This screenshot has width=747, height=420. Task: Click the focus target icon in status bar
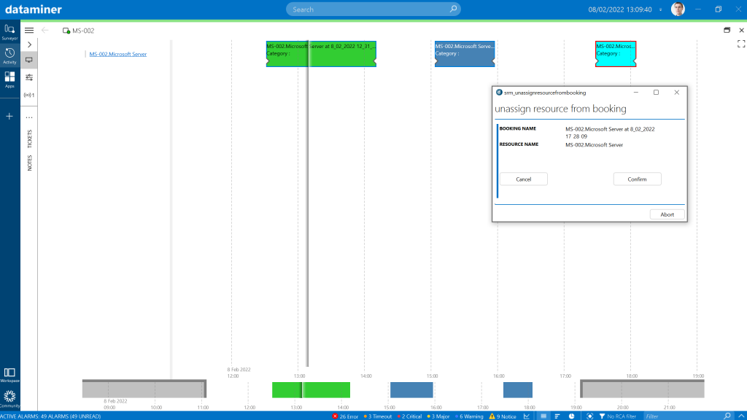[x=589, y=416]
